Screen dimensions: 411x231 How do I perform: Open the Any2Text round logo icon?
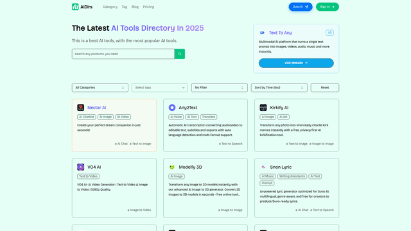tap(172, 108)
